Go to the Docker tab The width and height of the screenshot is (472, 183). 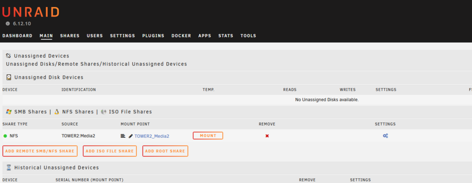point(181,36)
